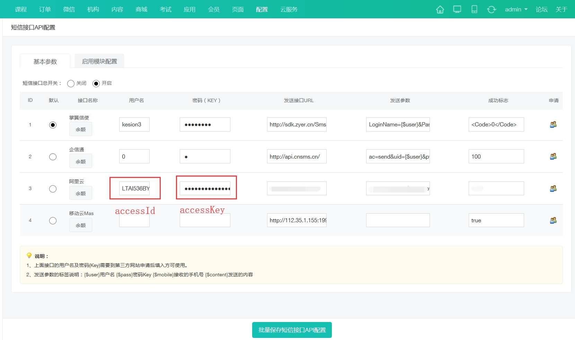575x340 pixels.
Task: Set 阿里云 as default interface
Action: coord(53,189)
